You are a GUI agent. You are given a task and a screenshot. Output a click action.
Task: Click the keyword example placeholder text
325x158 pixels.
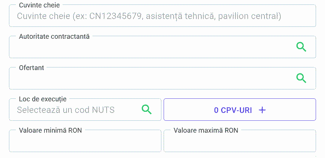(149, 16)
